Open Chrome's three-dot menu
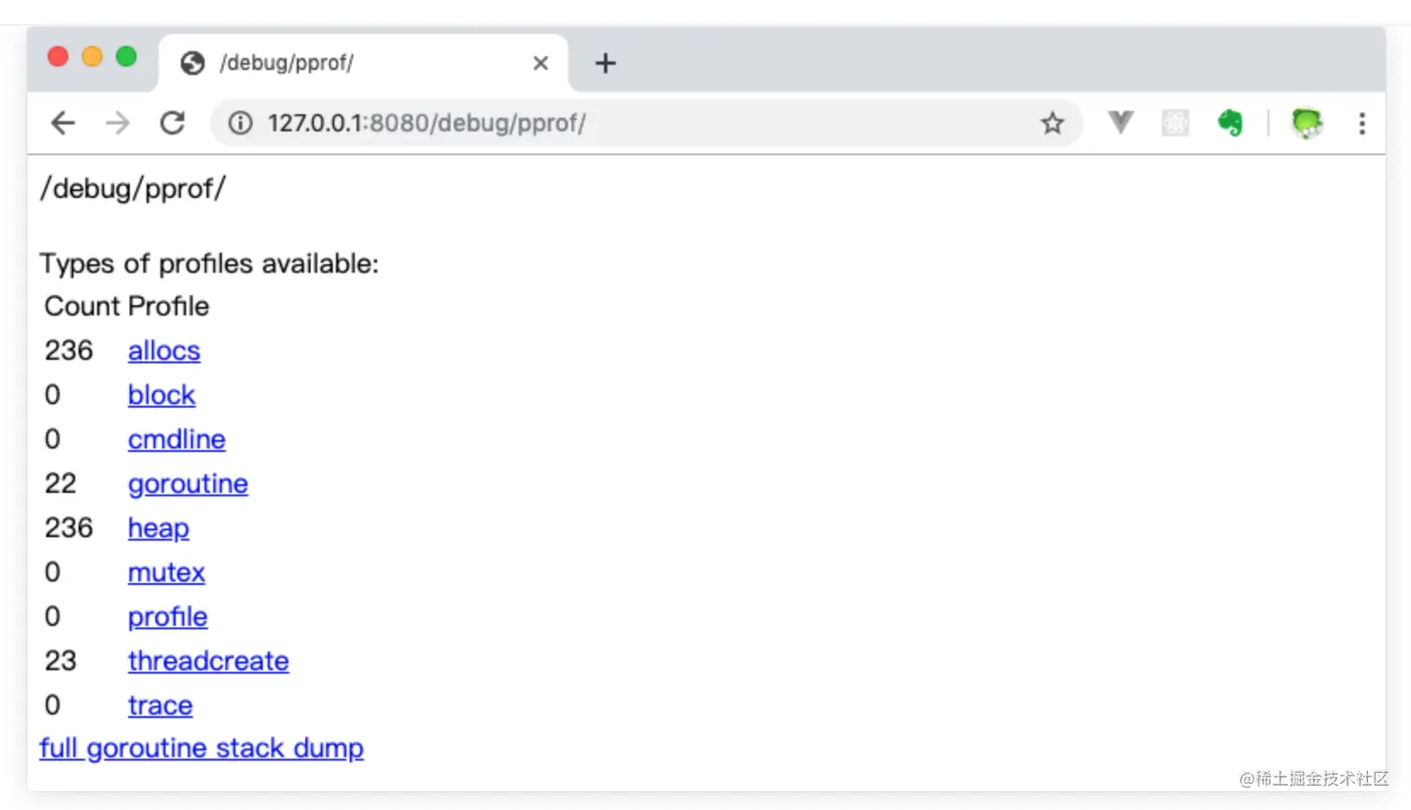Screen dimensions: 1411x810 click(x=1362, y=123)
